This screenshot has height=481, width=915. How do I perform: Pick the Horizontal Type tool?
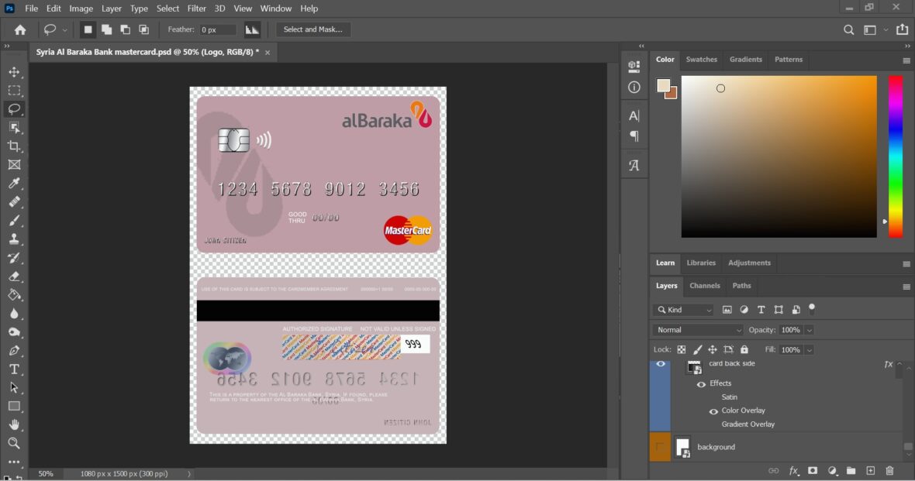pos(15,369)
